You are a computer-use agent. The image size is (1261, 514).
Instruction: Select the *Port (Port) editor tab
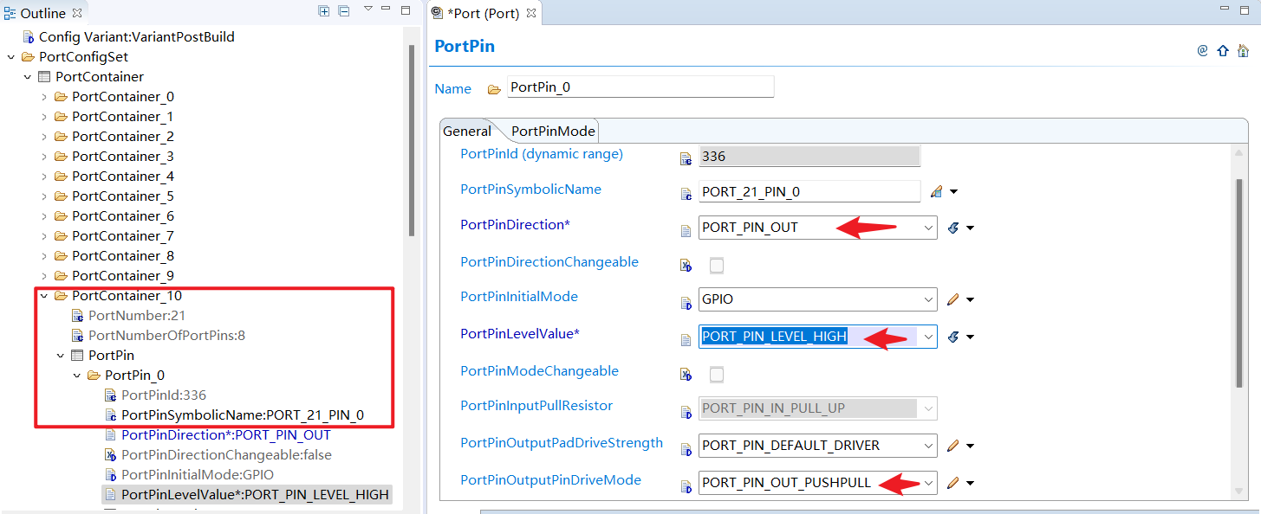click(484, 13)
